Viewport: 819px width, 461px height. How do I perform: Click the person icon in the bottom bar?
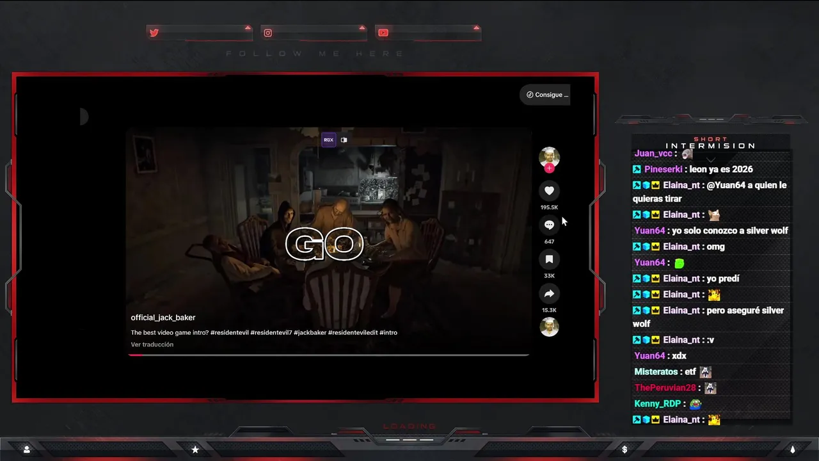tap(26, 449)
